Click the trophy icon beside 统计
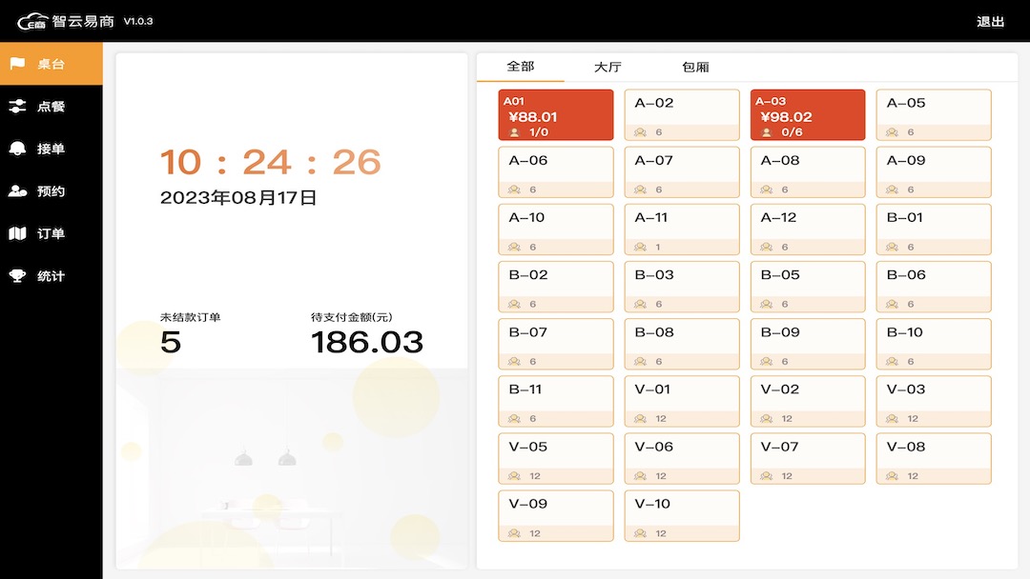 pos(17,276)
